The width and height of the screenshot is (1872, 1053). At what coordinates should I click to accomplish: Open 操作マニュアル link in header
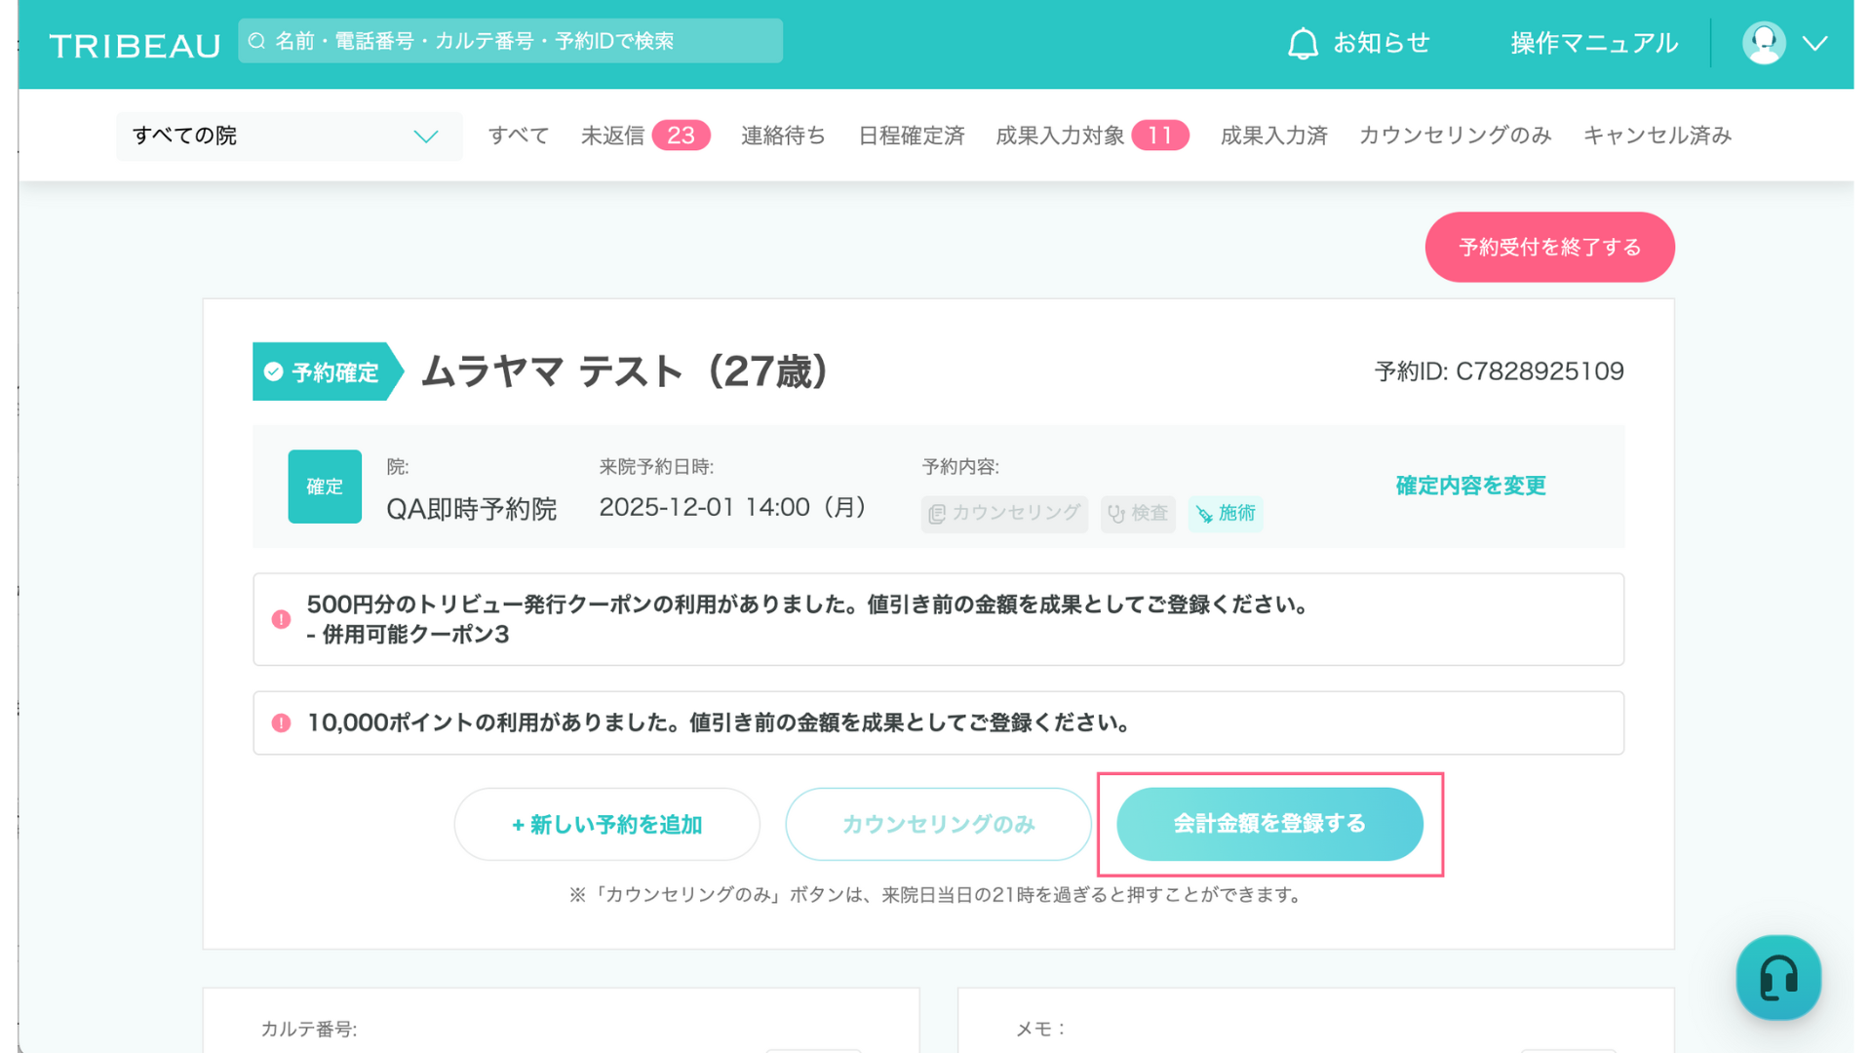[1593, 44]
